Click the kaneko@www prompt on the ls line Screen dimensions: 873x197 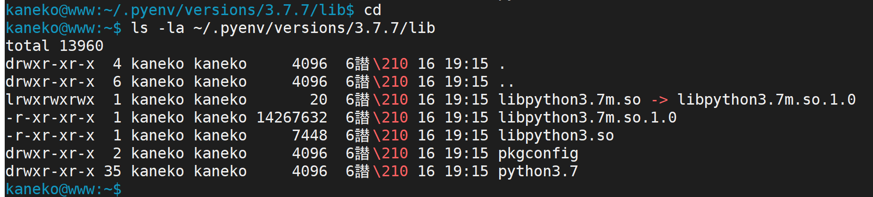[50, 28]
